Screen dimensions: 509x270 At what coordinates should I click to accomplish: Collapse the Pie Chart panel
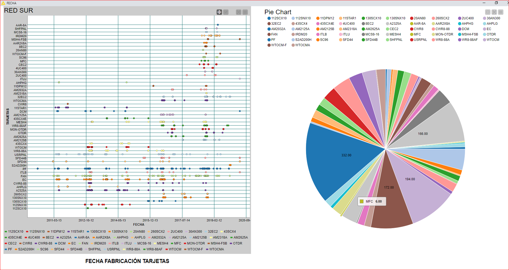488,12
